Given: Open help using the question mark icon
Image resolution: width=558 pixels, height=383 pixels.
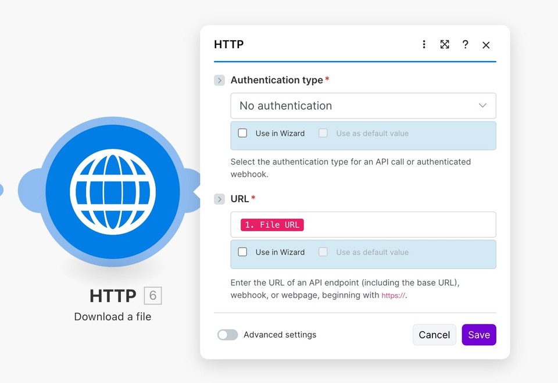Looking at the screenshot, I should point(465,44).
